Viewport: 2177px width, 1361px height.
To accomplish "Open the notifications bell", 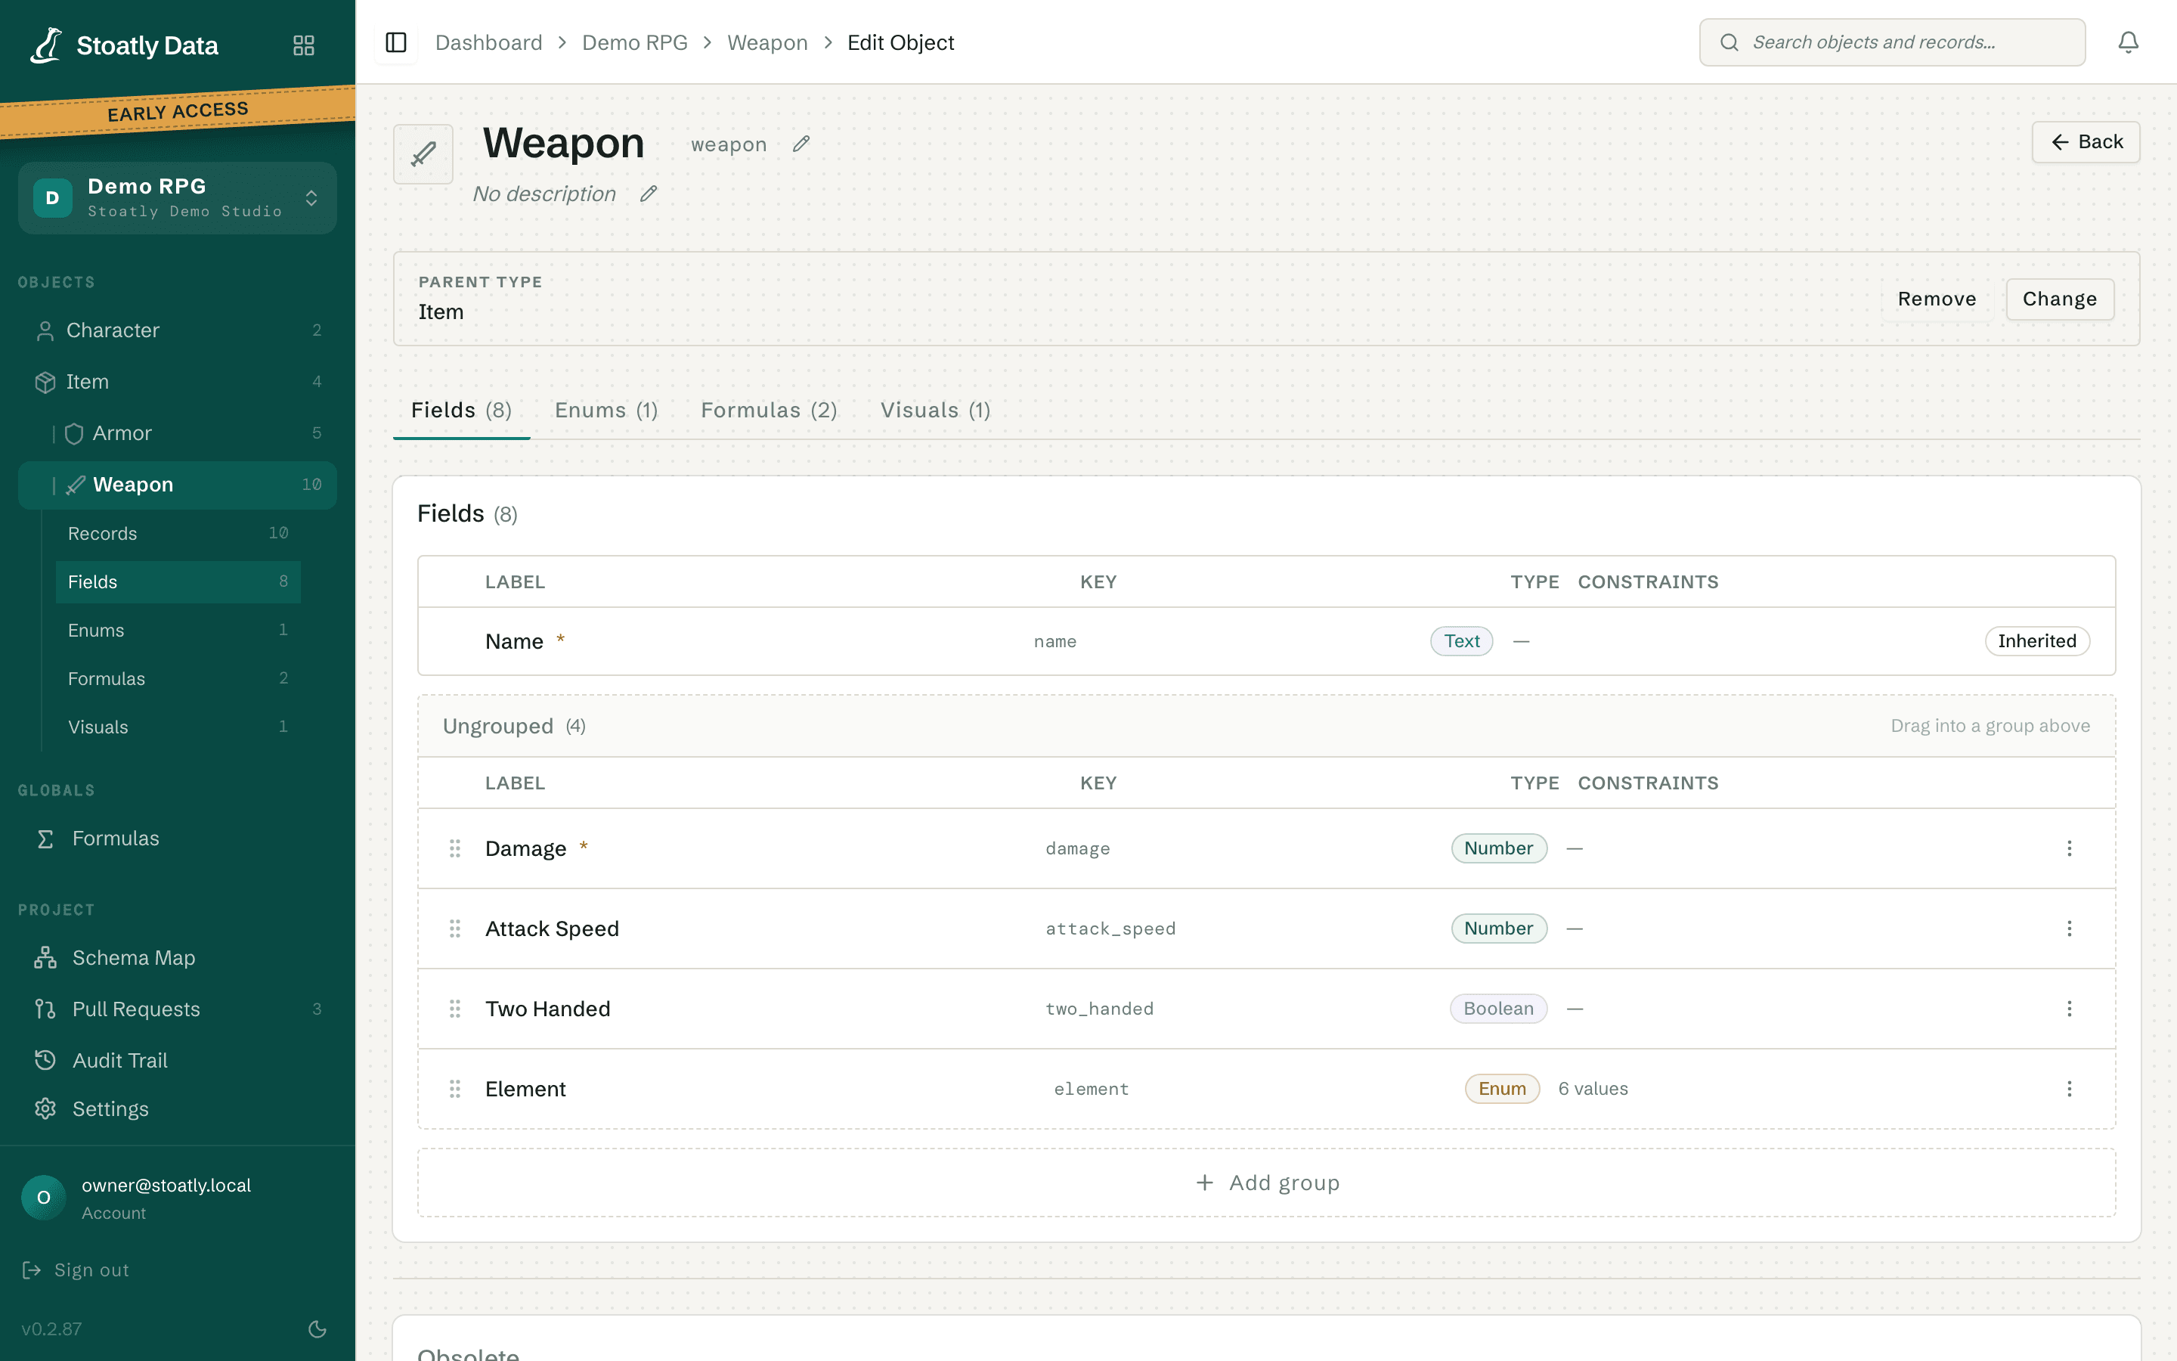I will pos(2128,42).
